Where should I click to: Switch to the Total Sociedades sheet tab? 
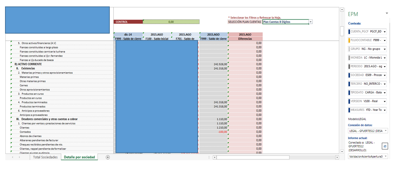coord(46,157)
